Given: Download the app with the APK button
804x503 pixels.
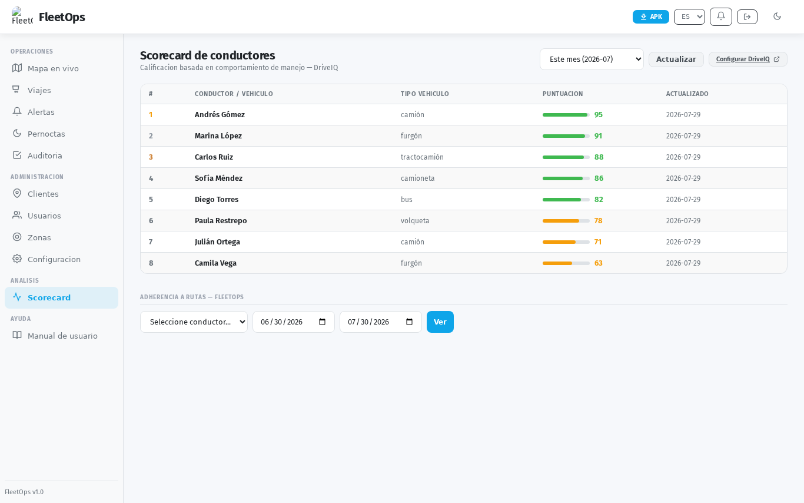Looking at the screenshot, I should 650,16.
